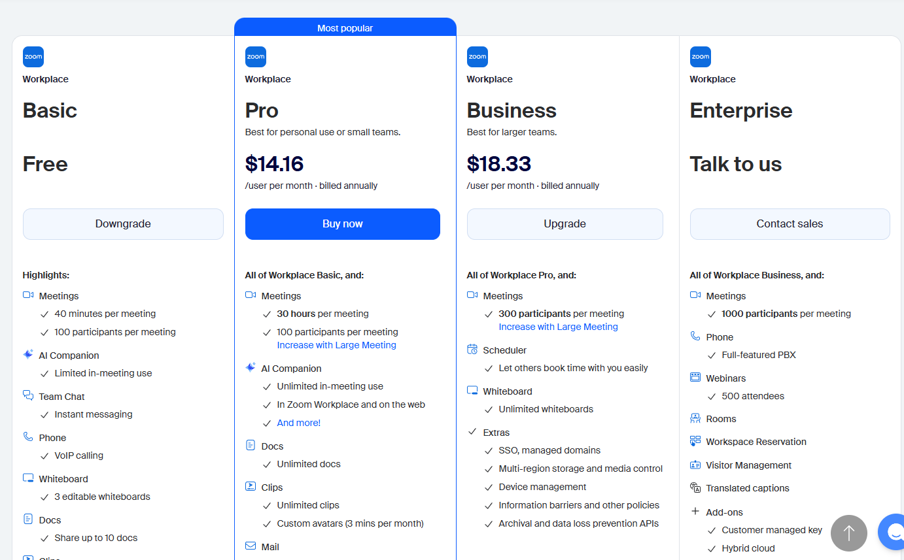This screenshot has height=560, width=904.
Task: Click the Contact sales button
Action: click(x=790, y=224)
